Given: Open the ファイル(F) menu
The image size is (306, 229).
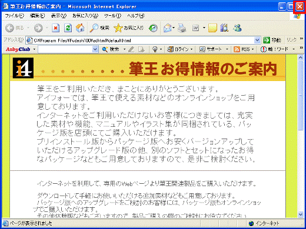Looking at the screenshot, I should [14, 16].
